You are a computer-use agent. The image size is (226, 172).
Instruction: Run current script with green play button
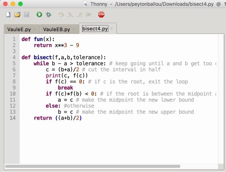click(x=39, y=15)
